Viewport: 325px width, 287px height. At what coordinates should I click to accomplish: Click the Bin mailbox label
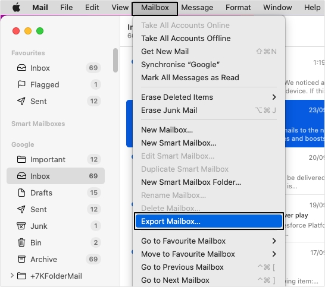tap(36, 242)
